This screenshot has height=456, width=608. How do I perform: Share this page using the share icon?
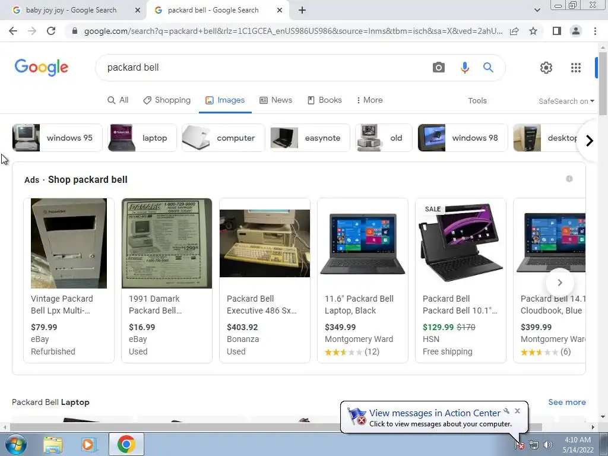point(514,31)
